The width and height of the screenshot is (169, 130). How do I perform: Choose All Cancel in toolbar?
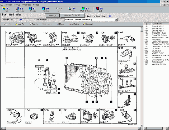[x=87, y=24]
